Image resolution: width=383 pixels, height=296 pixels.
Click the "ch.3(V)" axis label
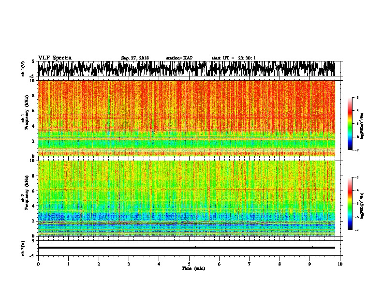tap(23, 248)
